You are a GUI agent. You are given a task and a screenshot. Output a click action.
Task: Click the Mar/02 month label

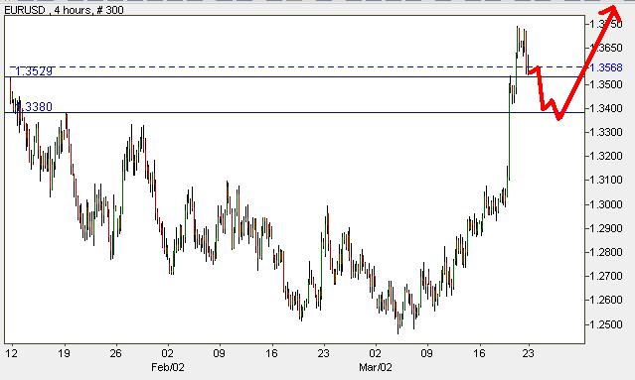(376, 367)
